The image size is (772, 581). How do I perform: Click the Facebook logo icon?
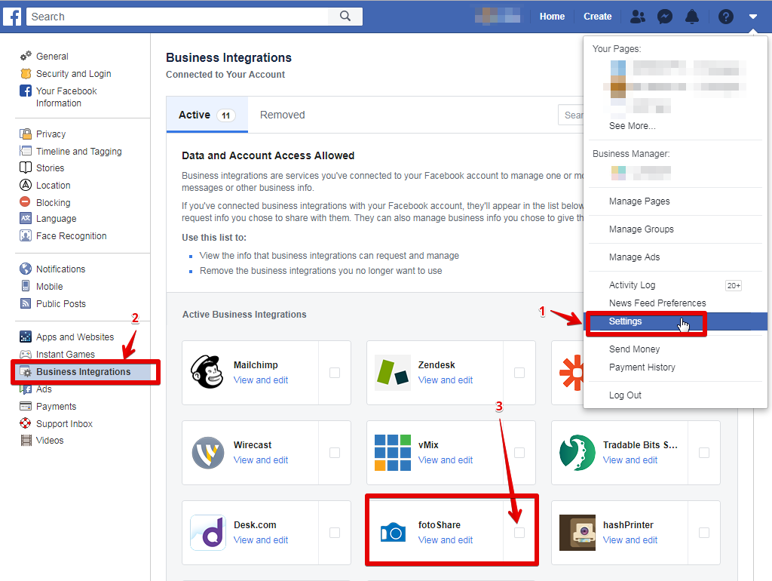coord(12,17)
